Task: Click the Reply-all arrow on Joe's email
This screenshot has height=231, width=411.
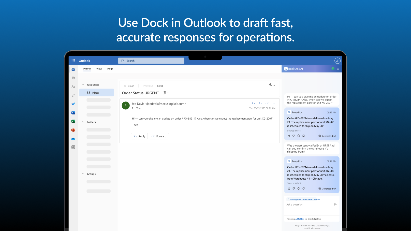Action: tap(260, 103)
